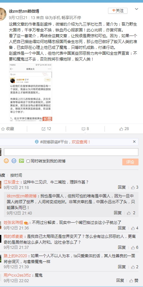Click the comment bubble icon showing 8
The height and width of the screenshot is (287, 143).
[83, 129]
